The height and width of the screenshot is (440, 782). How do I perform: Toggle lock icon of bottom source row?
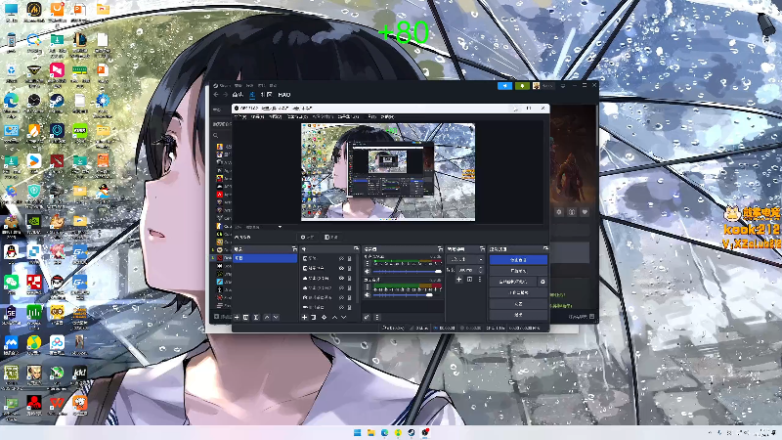pyautogui.click(x=350, y=307)
